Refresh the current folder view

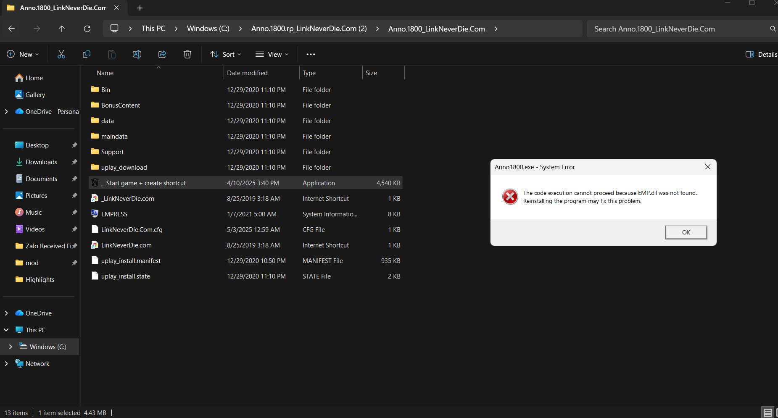pyautogui.click(x=87, y=29)
